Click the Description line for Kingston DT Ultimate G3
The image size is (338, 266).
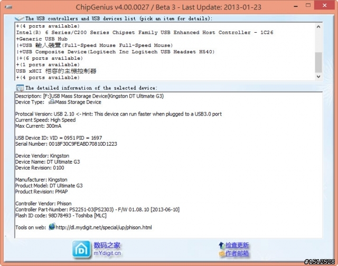click(x=89, y=96)
